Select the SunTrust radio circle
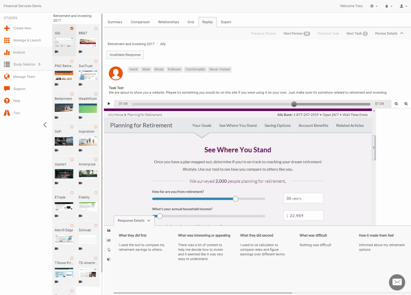The width and height of the screenshot is (411, 295). 96,61
